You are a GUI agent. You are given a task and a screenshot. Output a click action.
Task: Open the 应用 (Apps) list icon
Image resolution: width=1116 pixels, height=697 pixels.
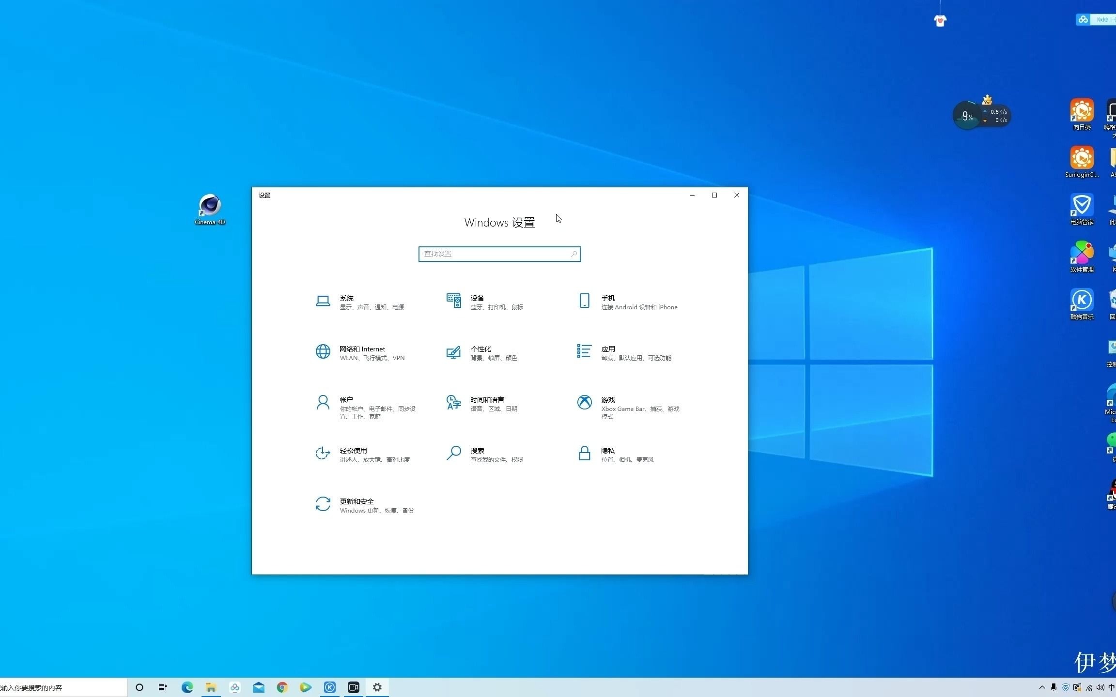pos(584,351)
